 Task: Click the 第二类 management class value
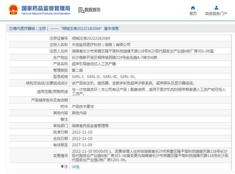pyautogui.click(x=77, y=70)
